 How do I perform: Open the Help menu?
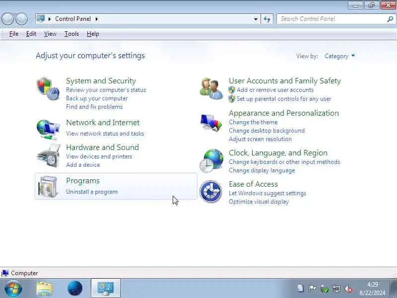93,34
